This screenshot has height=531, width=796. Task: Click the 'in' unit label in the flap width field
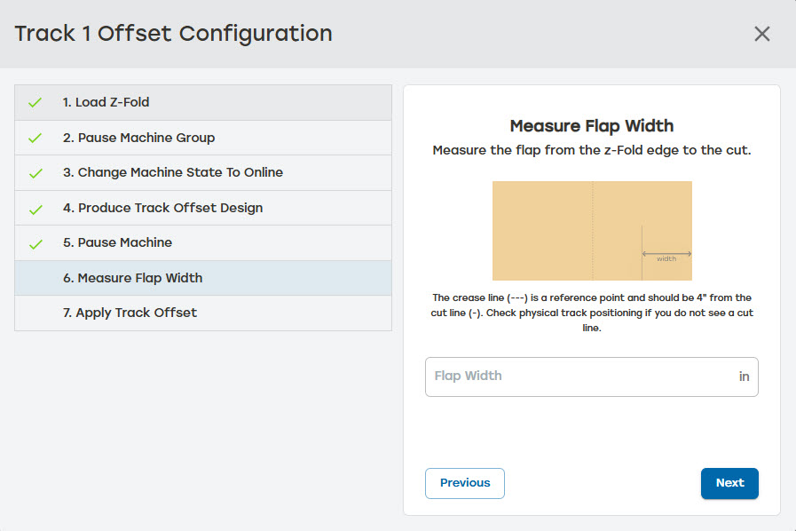pyautogui.click(x=744, y=376)
